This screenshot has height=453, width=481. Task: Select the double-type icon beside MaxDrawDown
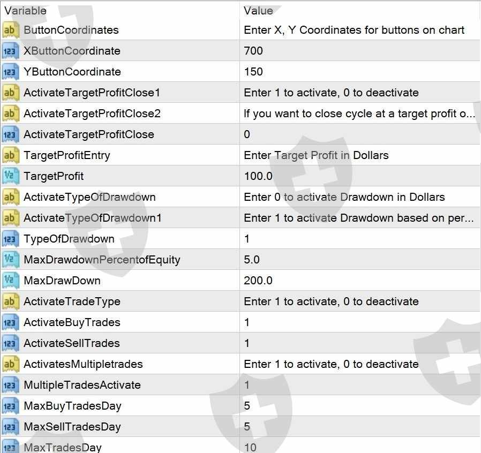pyautogui.click(x=10, y=281)
